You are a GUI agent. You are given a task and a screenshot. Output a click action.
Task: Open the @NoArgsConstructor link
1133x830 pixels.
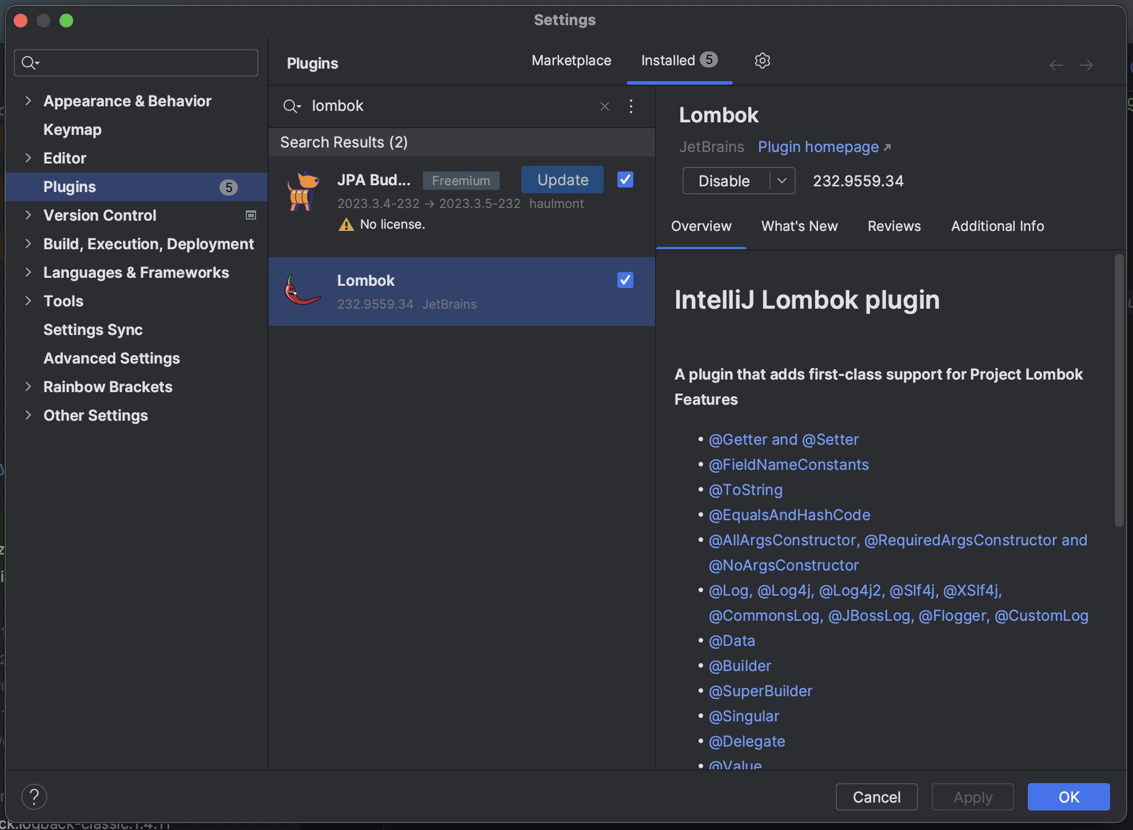coord(784,565)
